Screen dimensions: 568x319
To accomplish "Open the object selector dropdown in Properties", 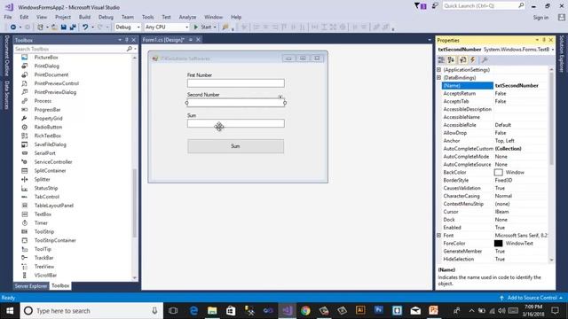I will [553, 50].
